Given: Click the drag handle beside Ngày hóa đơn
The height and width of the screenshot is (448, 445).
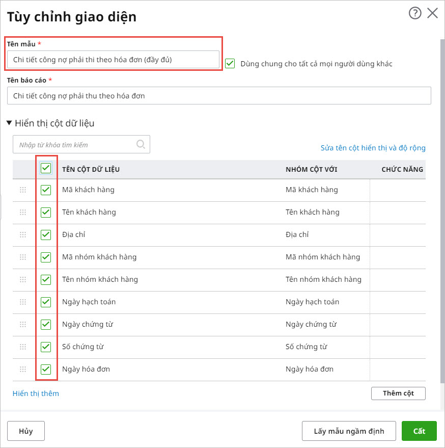Looking at the screenshot, I should (x=23, y=369).
